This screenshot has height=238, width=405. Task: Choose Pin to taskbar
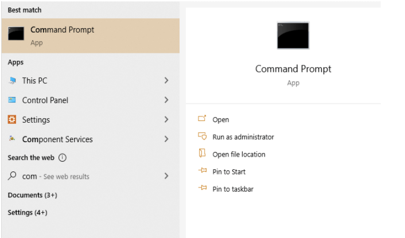[233, 189]
